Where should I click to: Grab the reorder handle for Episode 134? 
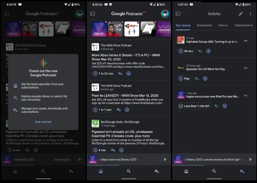pos(246,68)
